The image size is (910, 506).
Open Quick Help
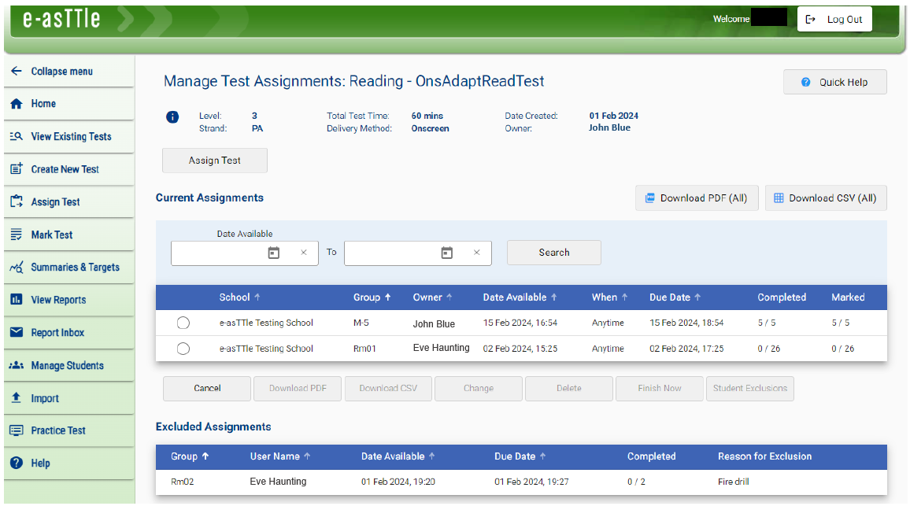tap(834, 81)
